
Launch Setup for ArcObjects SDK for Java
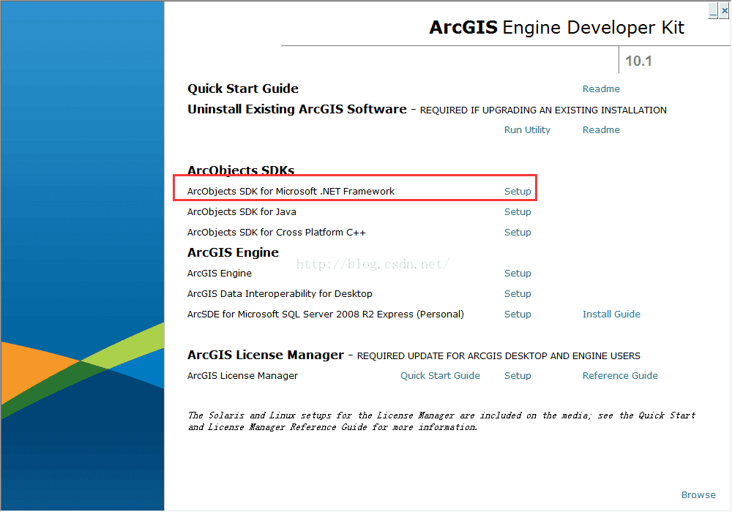(x=518, y=211)
